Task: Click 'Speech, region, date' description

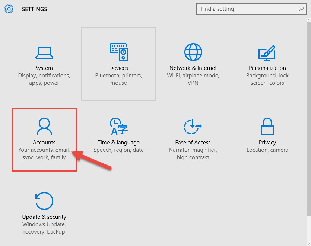Action: [118, 150]
